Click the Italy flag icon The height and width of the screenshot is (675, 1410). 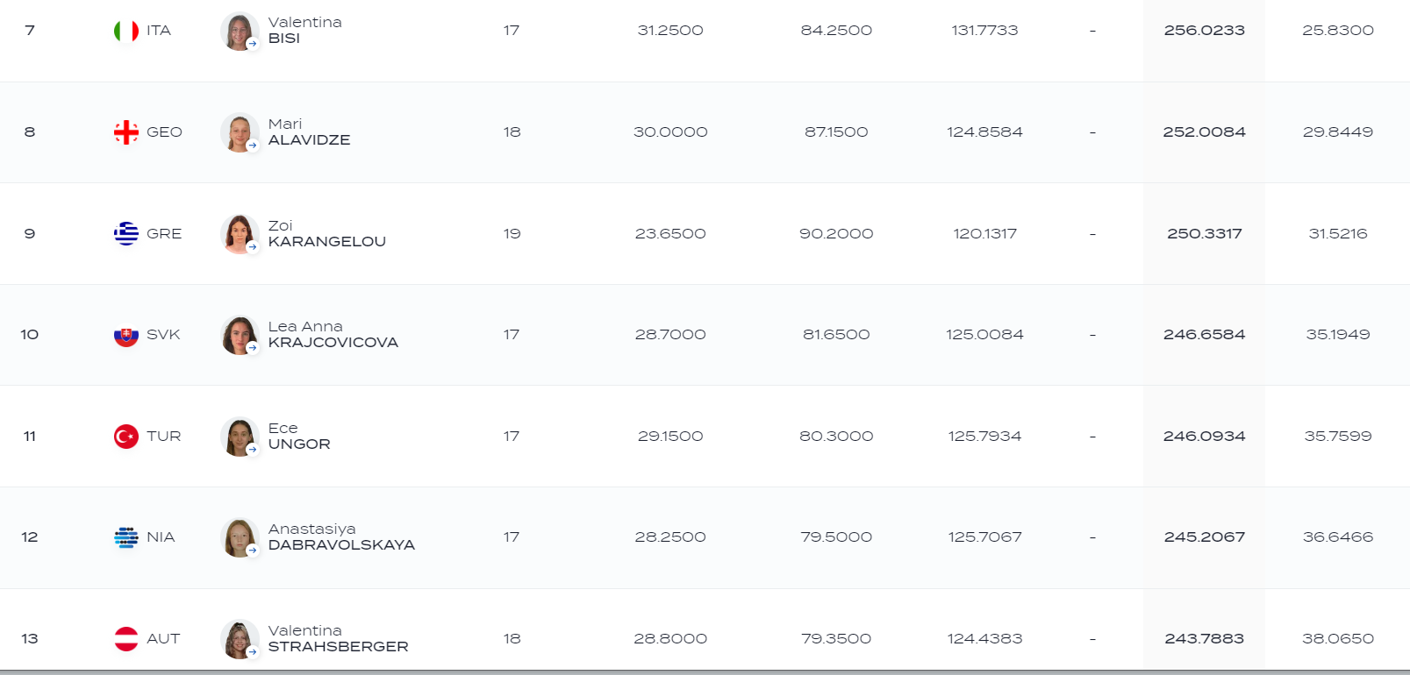click(126, 31)
